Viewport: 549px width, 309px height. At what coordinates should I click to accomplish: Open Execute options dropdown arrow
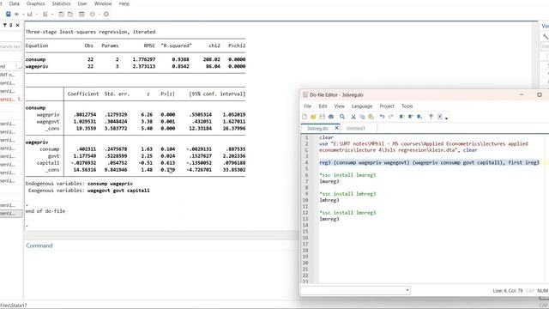(x=446, y=118)
